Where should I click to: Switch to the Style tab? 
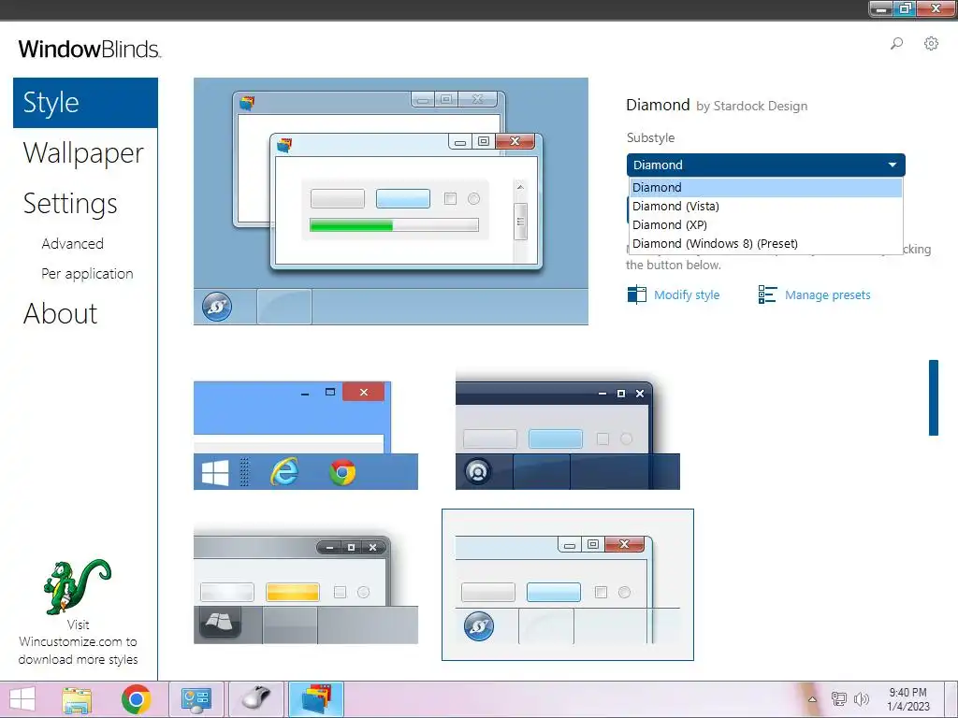(85, 103)
